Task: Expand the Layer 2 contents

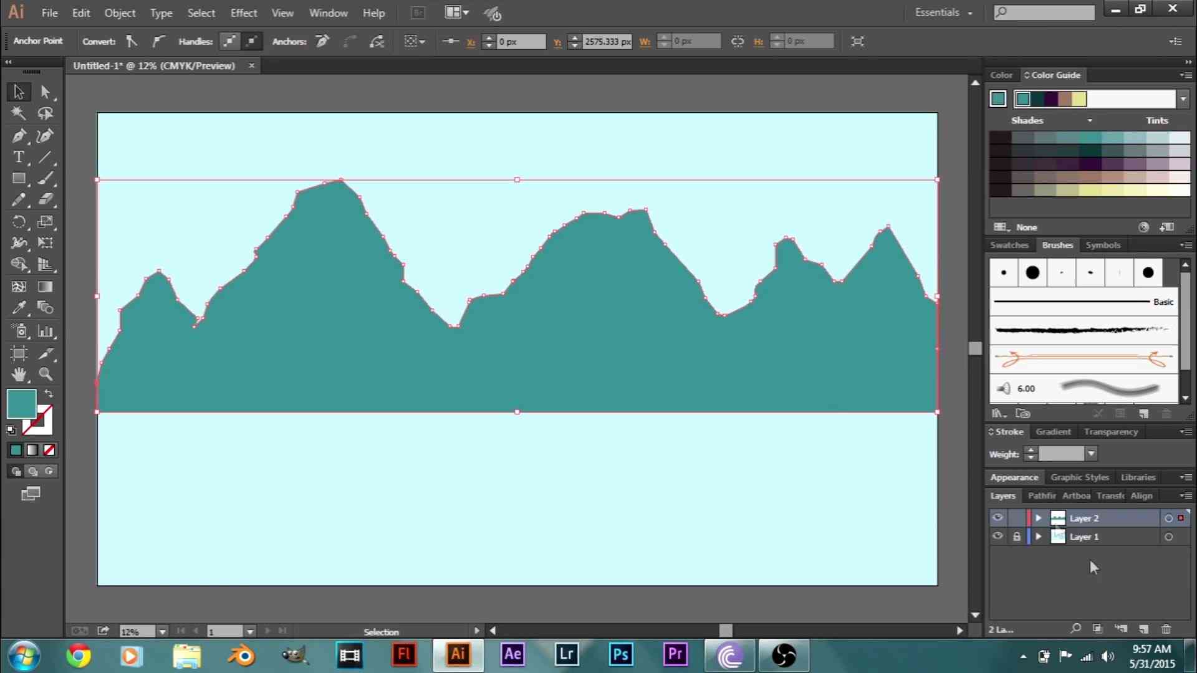Action: coord(1038,518)
